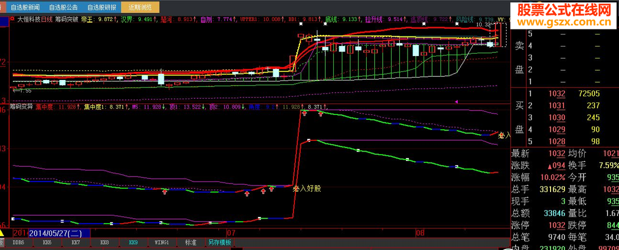The height and width of the screenshot is (250, 619).
Task: Click the magenta arrow marker at chart edge
Action: (457, 101)
